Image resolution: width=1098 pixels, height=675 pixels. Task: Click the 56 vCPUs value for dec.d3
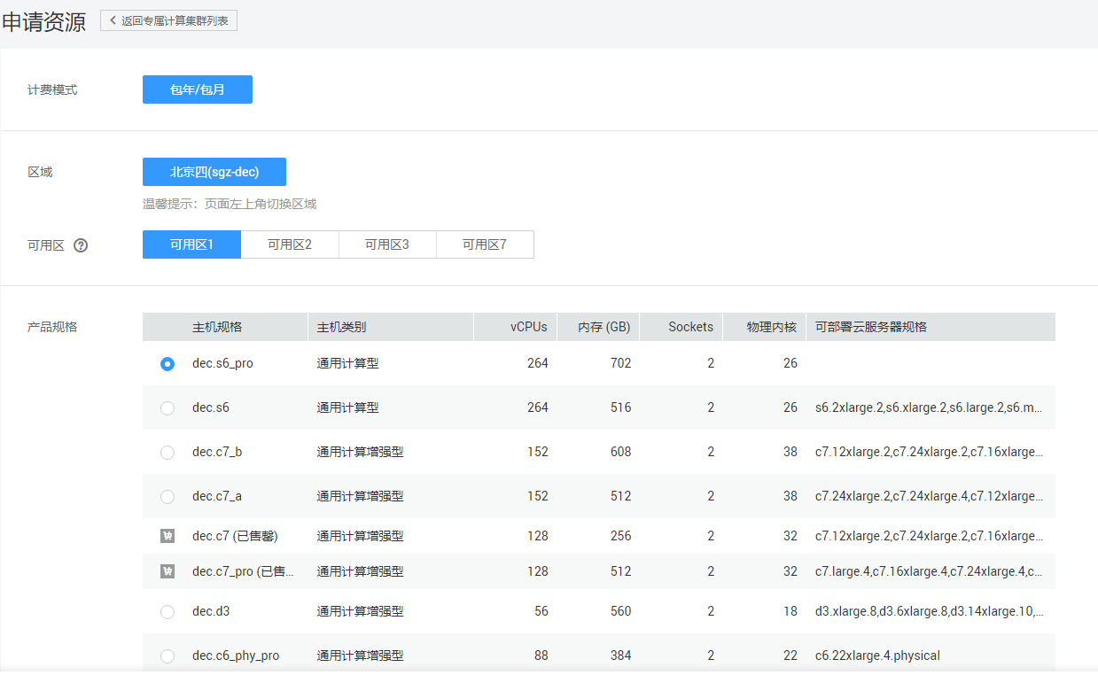(541, 611)
